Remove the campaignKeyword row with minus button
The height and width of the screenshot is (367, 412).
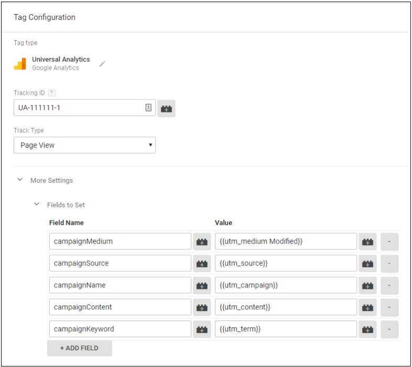[x=389, y=329]
